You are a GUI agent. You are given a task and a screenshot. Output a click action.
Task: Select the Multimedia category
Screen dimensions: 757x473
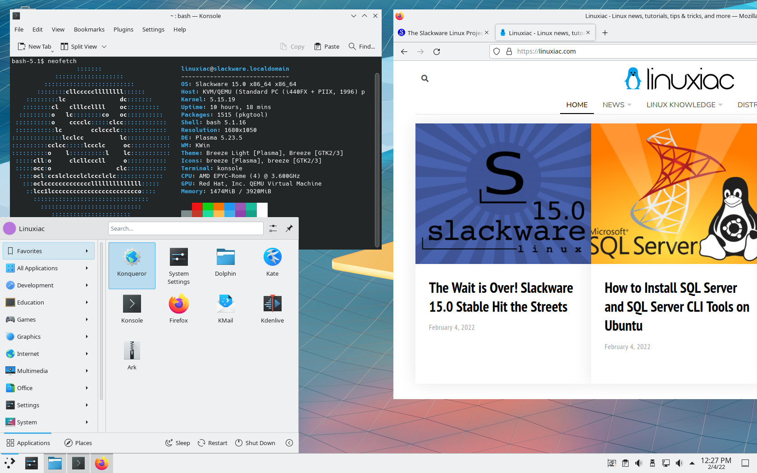[49, 371]
